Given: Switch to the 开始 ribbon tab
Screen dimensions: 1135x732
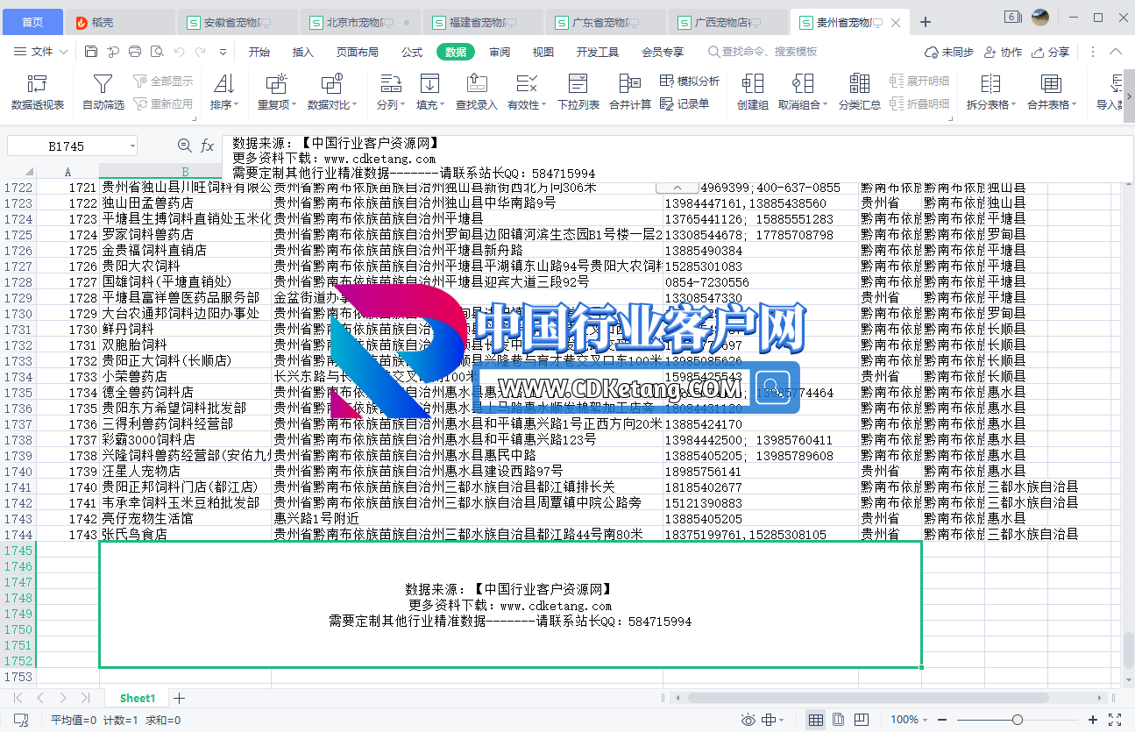Looking at the screenshot, I should coord(259,52).
